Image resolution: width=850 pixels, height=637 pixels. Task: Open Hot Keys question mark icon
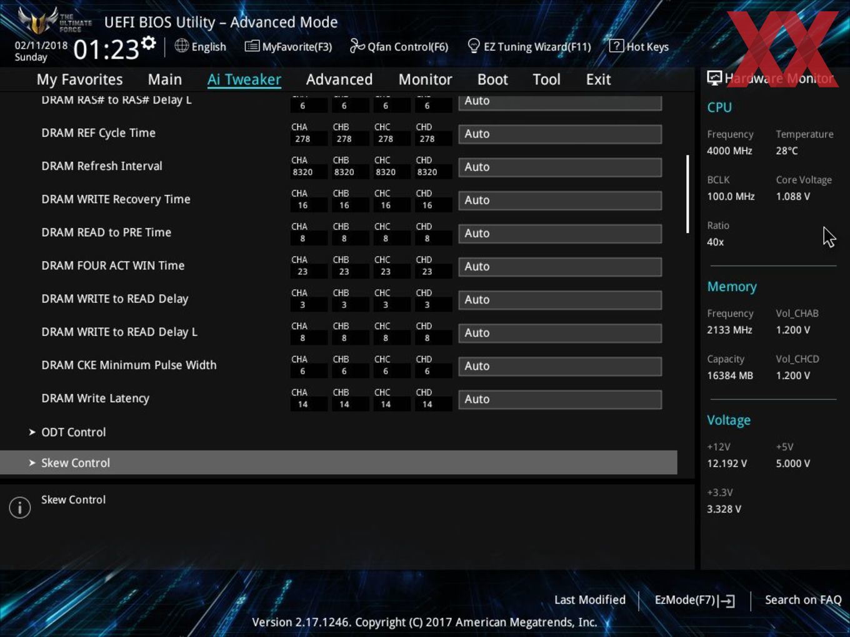tap(616, 46)
